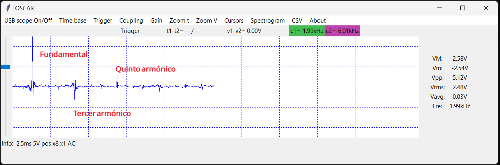
Task: Open the Gain menu
Action: (x=156, y=21)
